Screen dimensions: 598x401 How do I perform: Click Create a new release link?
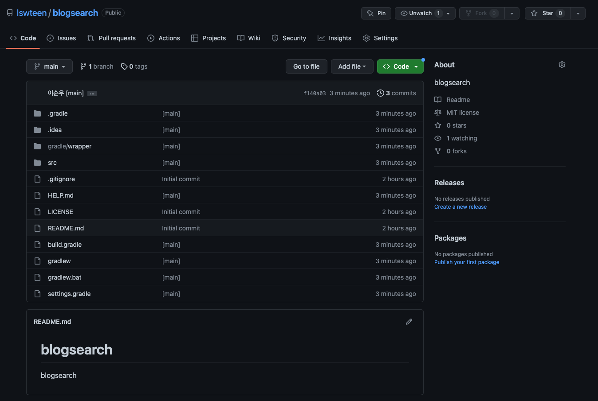(460, 207)
